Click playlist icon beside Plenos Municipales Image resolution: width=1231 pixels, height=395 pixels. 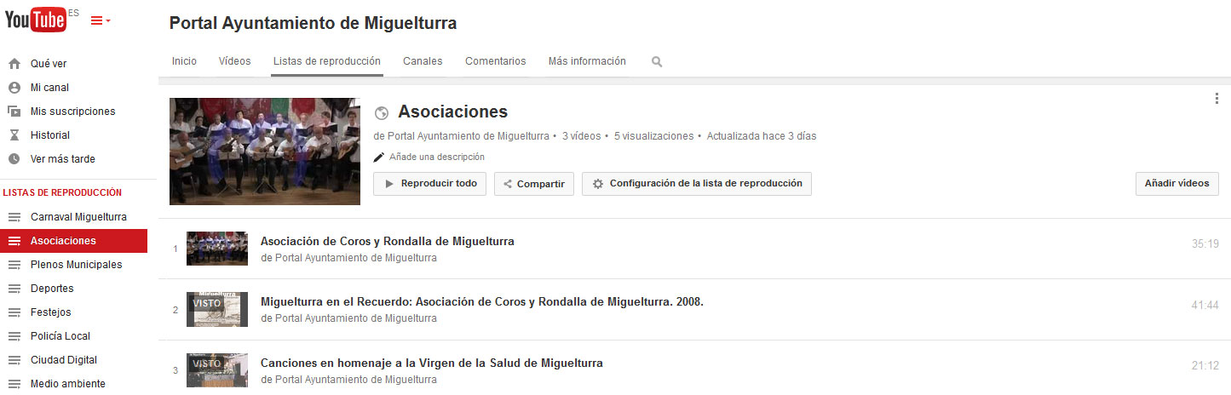(x=14, y=265)
